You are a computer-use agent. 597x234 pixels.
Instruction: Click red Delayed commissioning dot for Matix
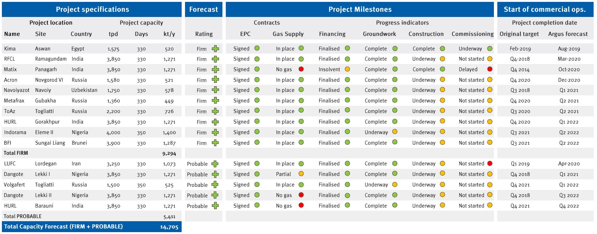click(x=490, y=69)
